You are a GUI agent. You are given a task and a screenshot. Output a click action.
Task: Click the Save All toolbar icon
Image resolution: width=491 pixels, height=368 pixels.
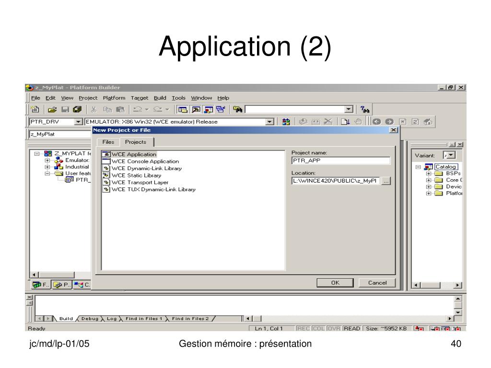click(77, 109)
